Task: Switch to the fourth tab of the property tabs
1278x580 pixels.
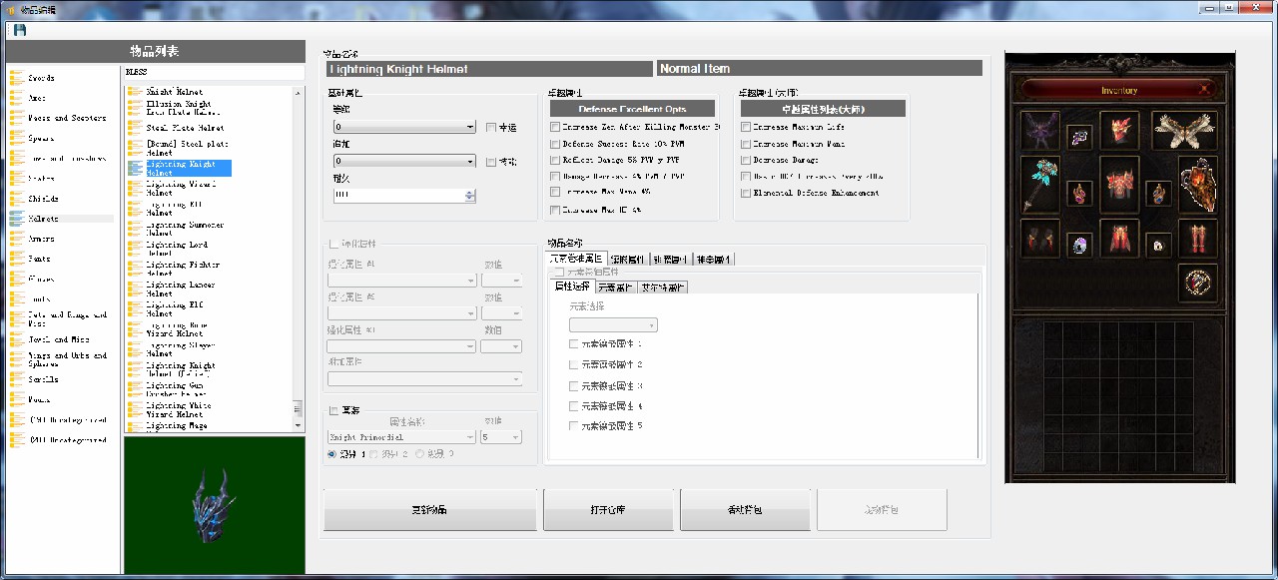Action: (714, 260)
